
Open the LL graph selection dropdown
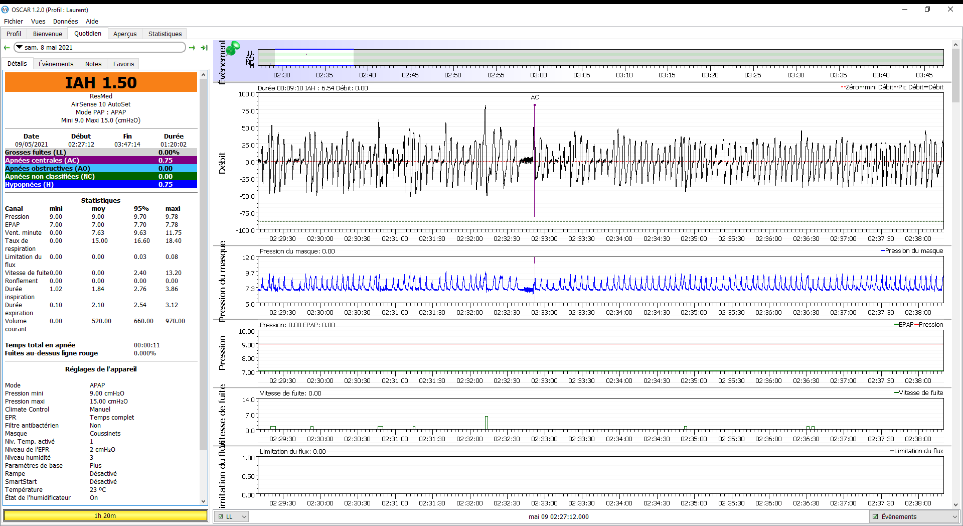pos(232,516)
